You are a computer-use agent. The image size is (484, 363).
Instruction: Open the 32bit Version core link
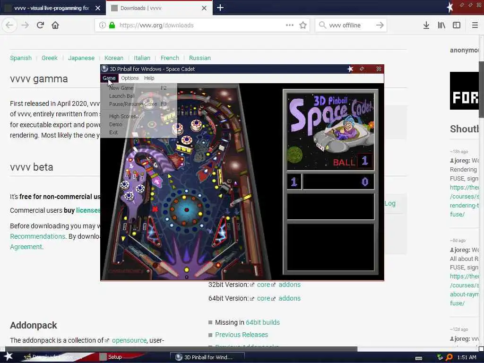pos(264,285)
